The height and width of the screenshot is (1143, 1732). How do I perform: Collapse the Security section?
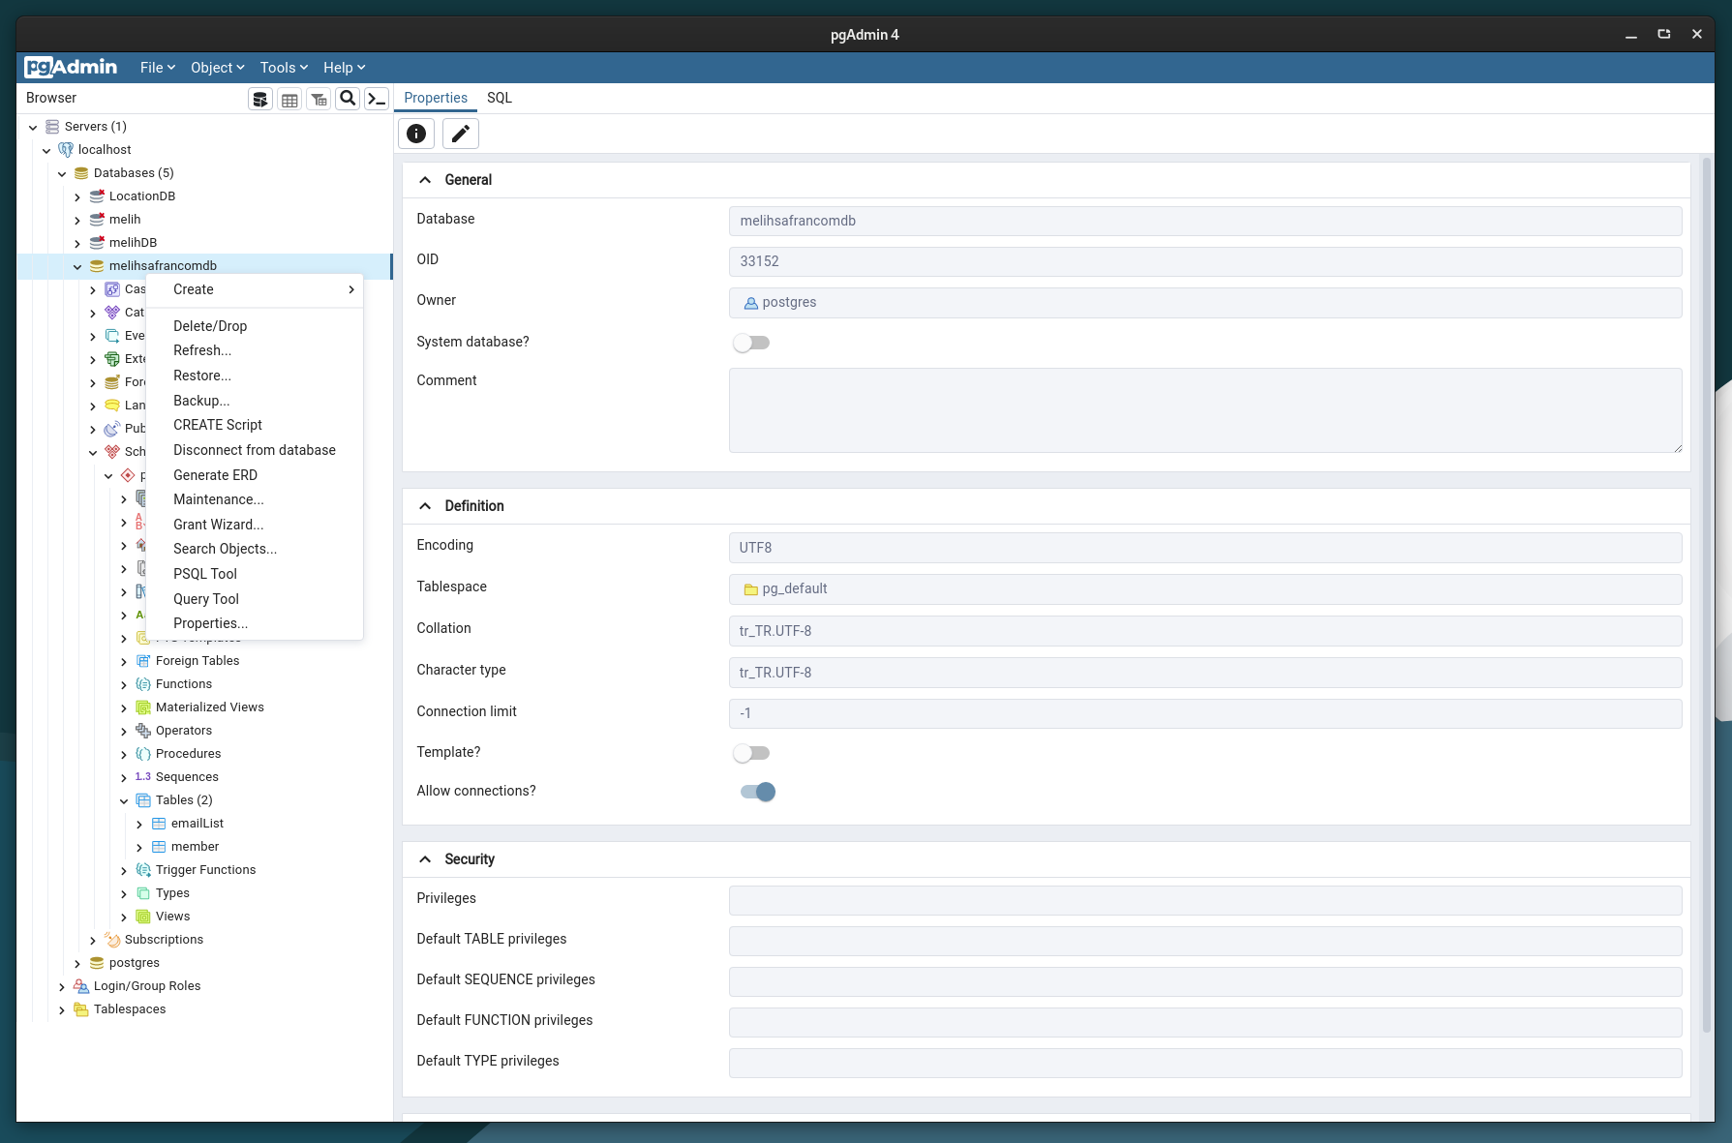425,859
